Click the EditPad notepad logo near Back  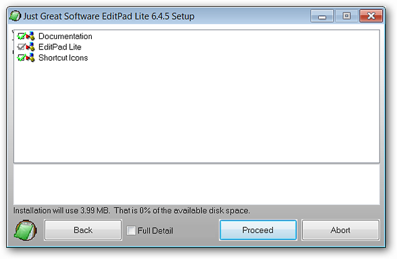pos(25,230)
